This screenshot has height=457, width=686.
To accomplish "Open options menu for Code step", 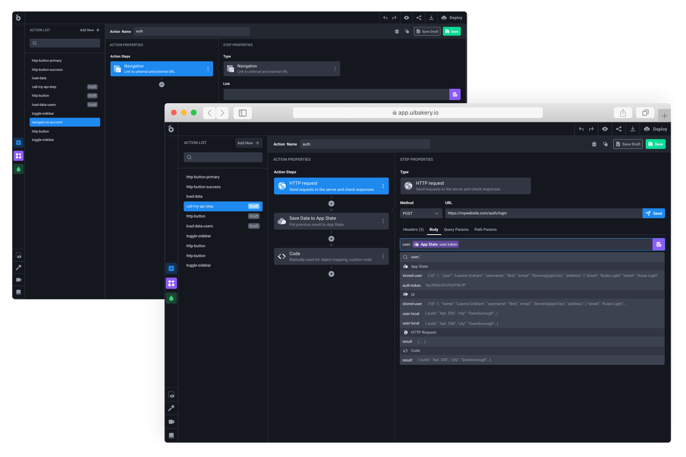I will click(x=383, y=256).
